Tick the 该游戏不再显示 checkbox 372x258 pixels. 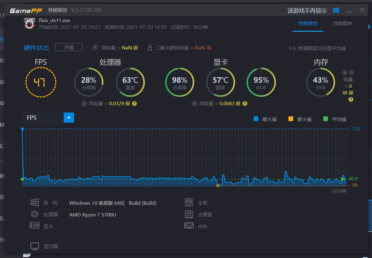pyautogui.click(x=283, y=10)
